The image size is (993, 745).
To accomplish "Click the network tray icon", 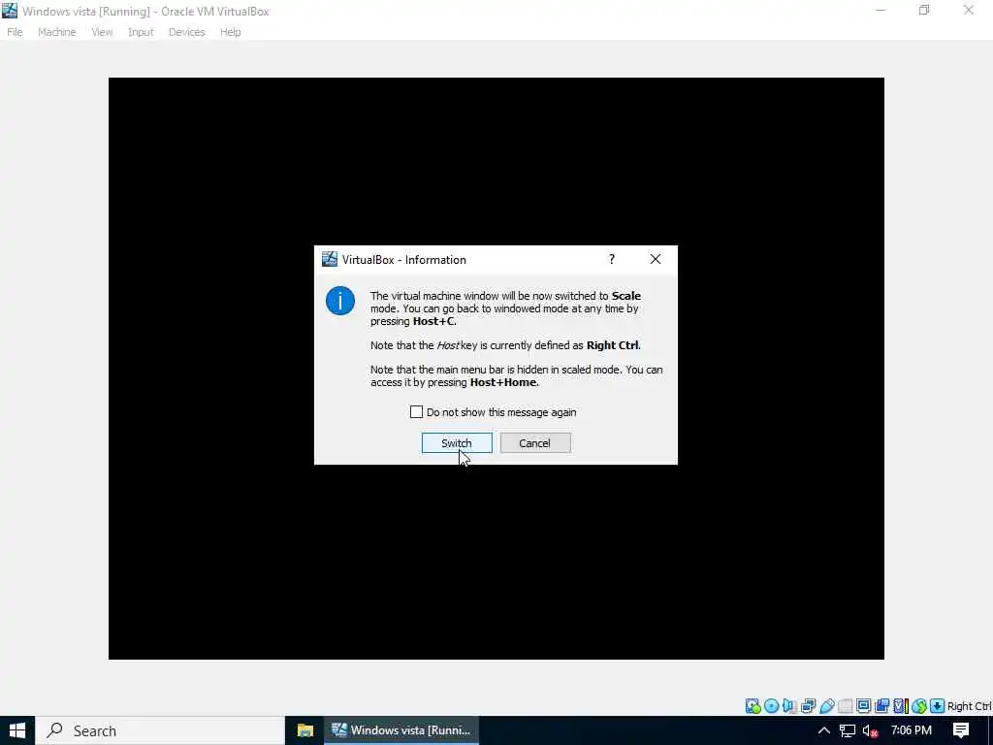I will pos(848,730).
